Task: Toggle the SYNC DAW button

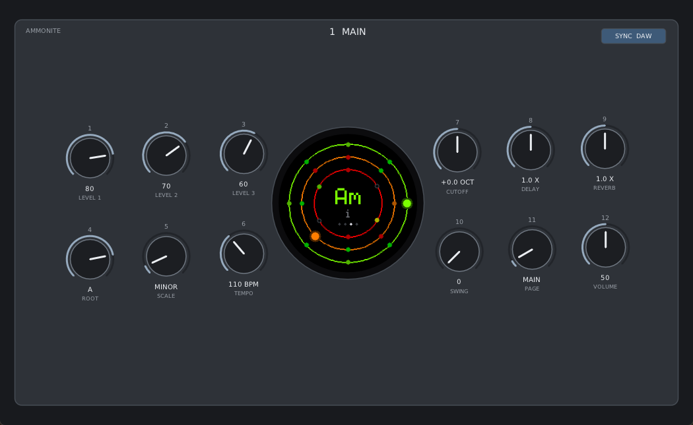Action: click(634, 36)
